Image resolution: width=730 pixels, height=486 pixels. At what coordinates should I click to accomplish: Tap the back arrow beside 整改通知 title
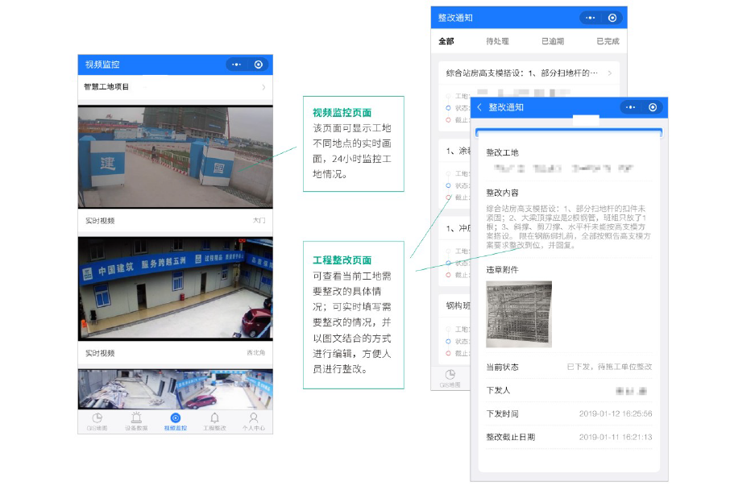[480, 107]
